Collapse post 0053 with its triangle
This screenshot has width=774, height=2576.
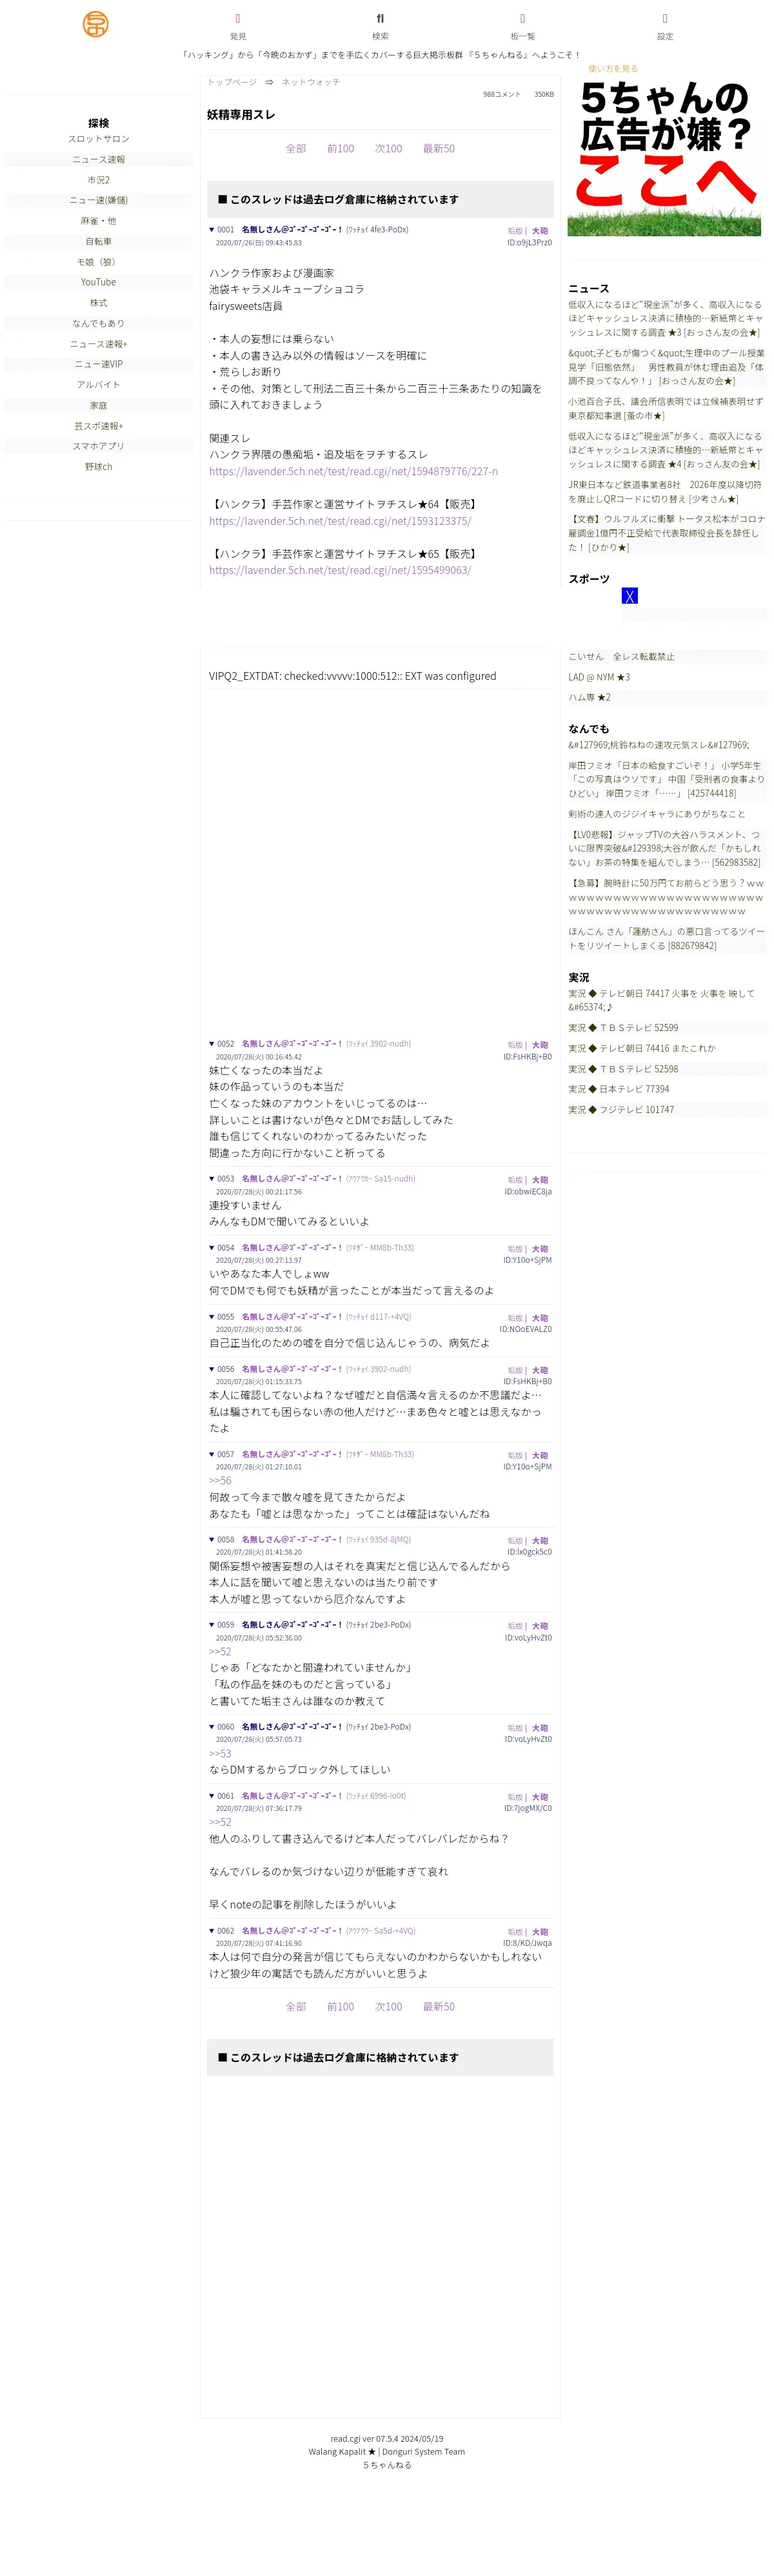tap(212, 1179)
